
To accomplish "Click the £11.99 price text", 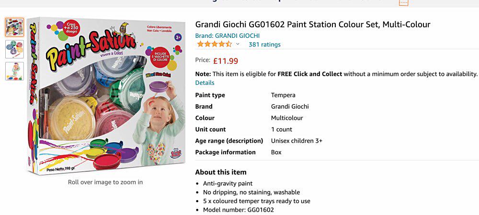I will [x=226, y=61].
